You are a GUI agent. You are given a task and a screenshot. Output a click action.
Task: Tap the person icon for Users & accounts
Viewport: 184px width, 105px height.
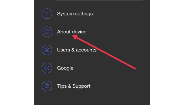tap(47, 50)
